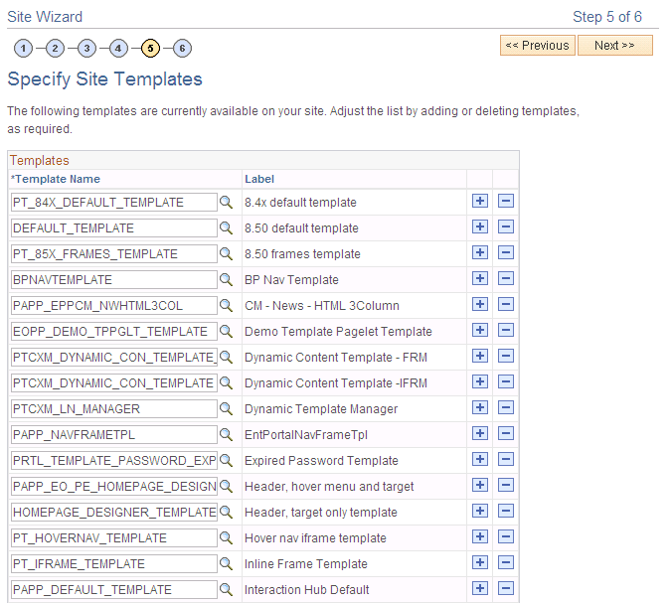Jump to wizard step 3
672x603 pixels.
[x=86, y=49]
